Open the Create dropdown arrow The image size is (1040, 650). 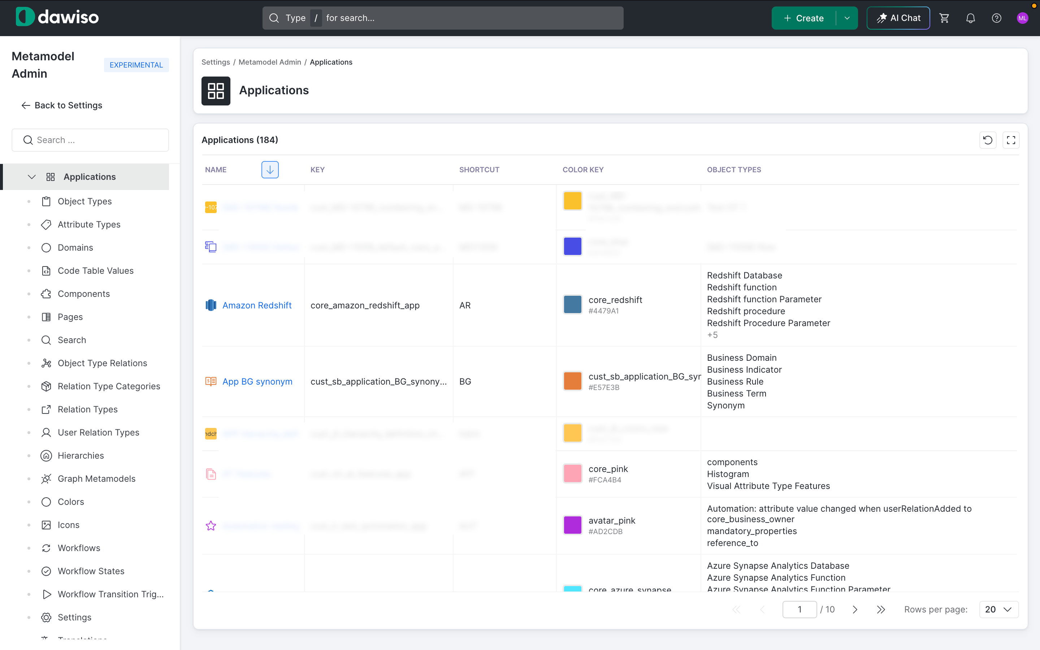click(847, 18)
